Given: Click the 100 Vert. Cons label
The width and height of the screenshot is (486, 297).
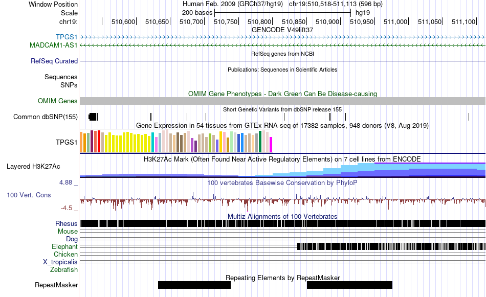Looking at the screenshot, I should pos(29,195).
